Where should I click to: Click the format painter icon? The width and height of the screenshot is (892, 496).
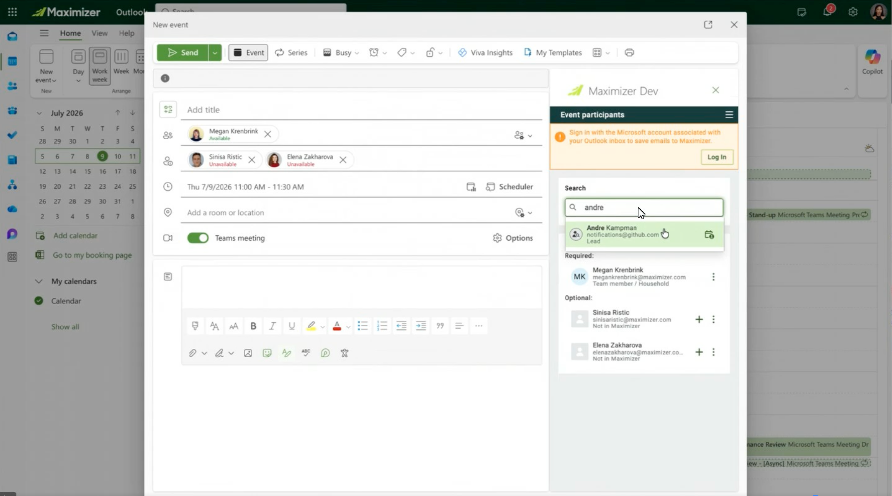195,326
